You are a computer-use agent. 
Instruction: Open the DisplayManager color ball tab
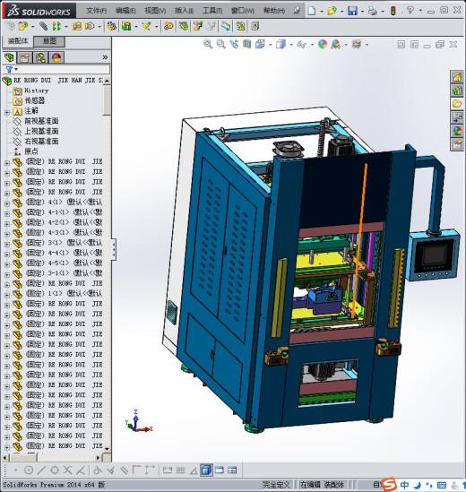coord(56,57)
